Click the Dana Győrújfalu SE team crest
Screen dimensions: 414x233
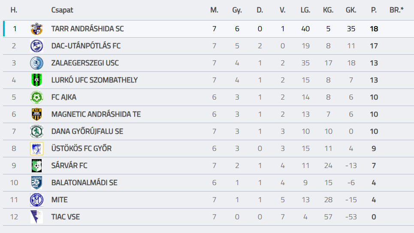tap(36, 132)
